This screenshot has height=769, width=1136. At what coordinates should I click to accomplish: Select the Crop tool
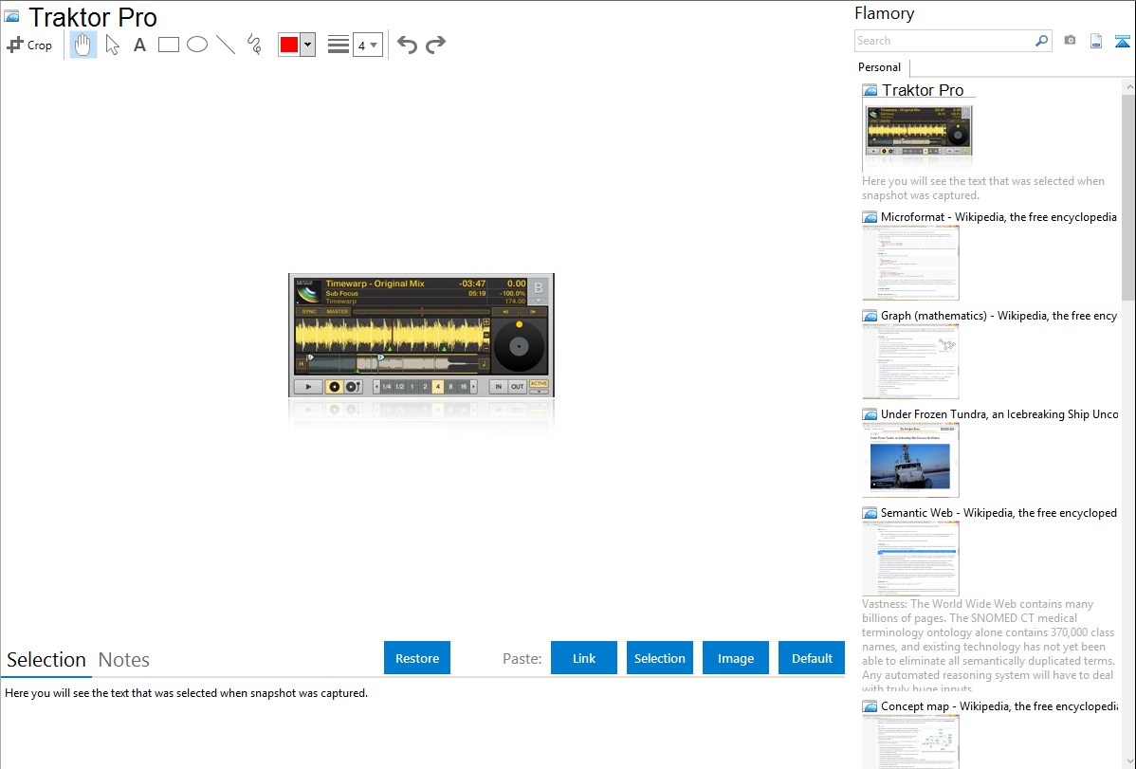point(29,45)
